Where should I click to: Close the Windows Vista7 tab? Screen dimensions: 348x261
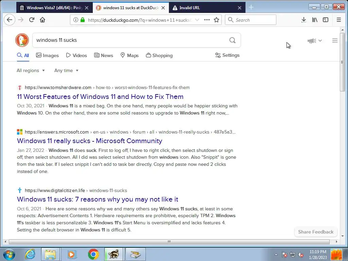point(87,8)
